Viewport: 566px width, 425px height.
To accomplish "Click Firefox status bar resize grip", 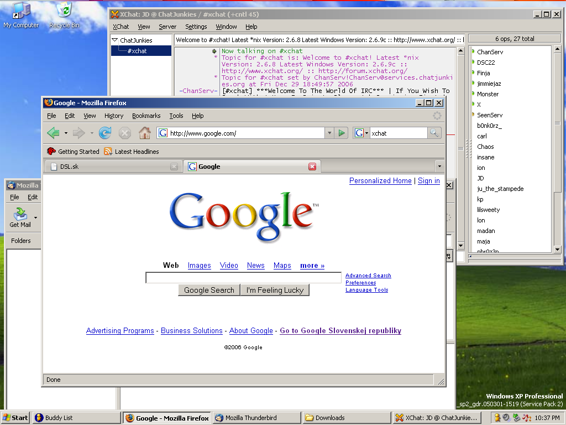I will point(441,381).
